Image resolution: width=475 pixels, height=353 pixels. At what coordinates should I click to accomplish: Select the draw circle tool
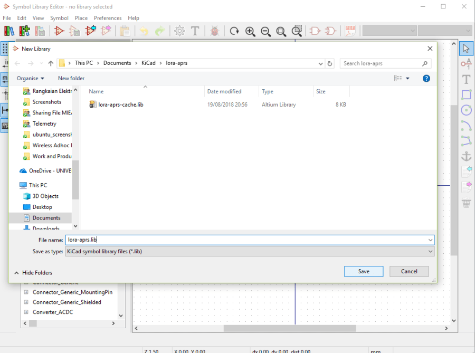click(466, 110)
